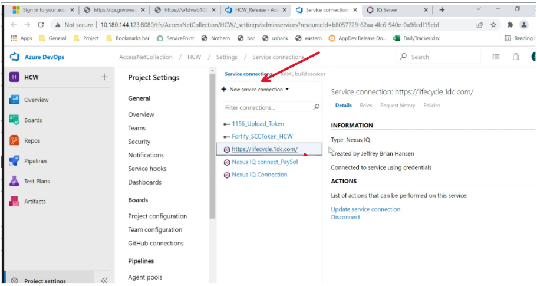The height and width of the screenshot is (286, 537).
Task: Open Test Plans flask icon
Action: point(15,181)
